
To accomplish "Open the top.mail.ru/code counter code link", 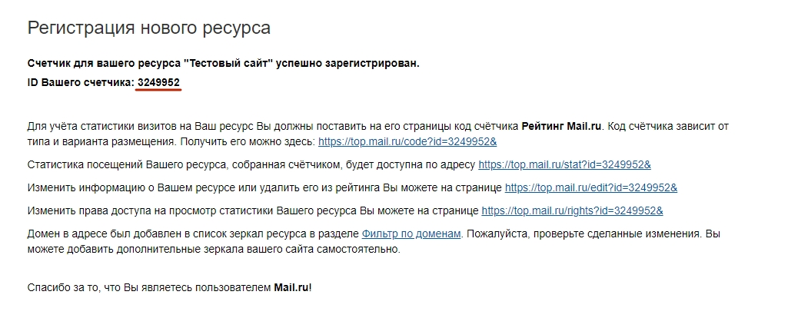I will (407, 141).
